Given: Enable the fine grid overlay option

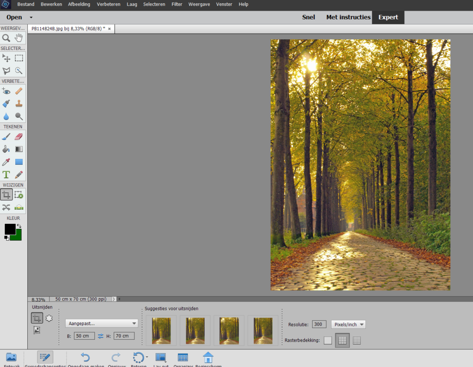Looking at the screenshot, I should pyautogui.click(x=357, y=341).
